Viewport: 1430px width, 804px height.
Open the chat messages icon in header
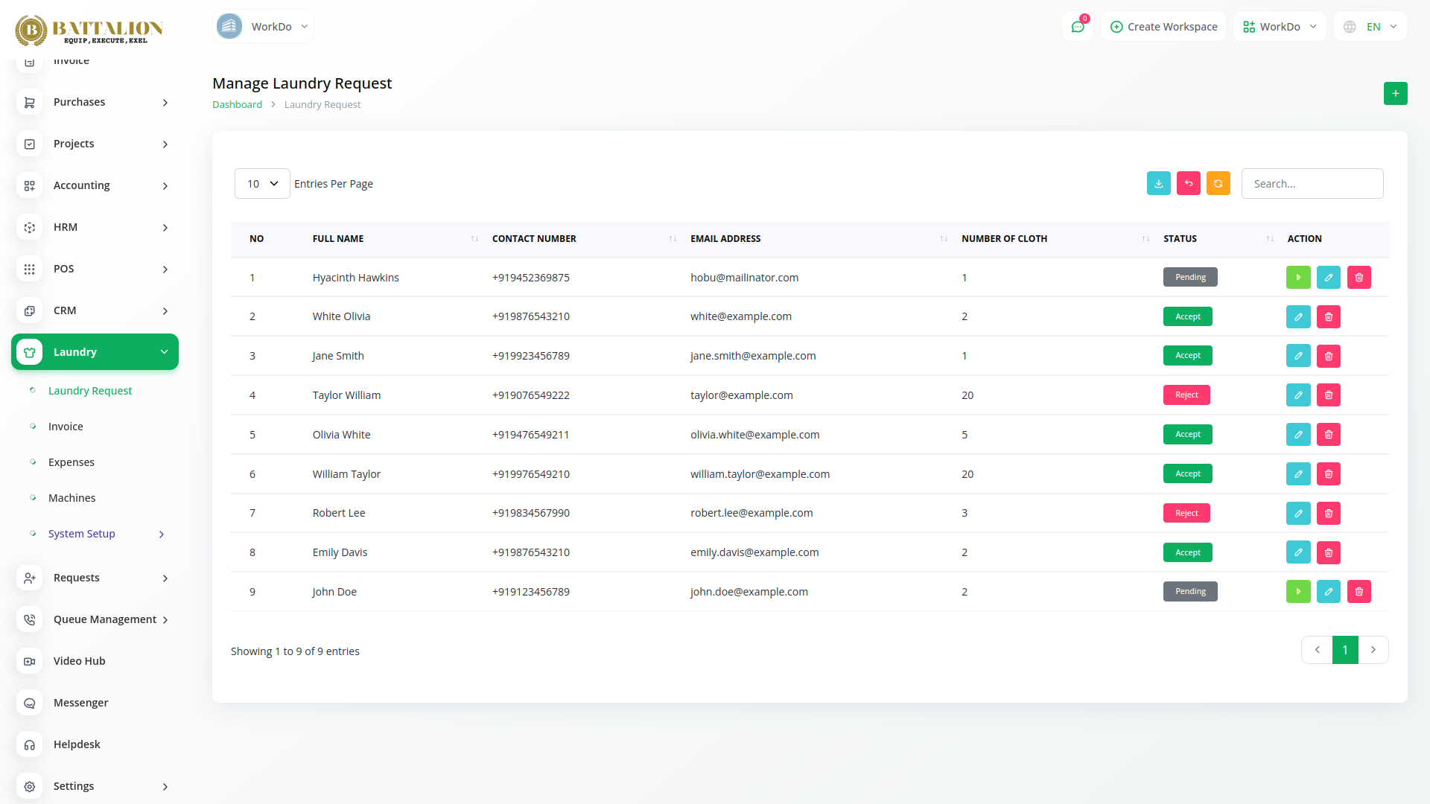coord(1077,27)
